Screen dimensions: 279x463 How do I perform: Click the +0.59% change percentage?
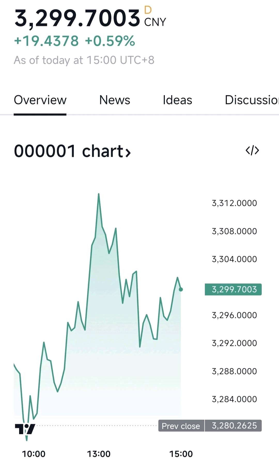pyautogui.click(x=110, y=41)
